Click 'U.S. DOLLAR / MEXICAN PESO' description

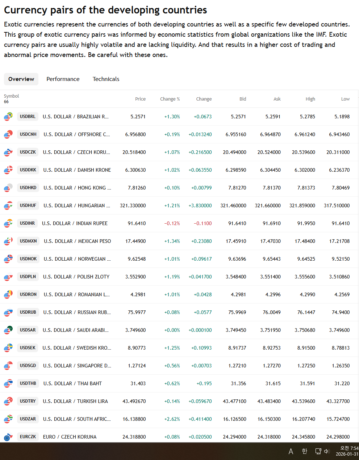(78, 241)
